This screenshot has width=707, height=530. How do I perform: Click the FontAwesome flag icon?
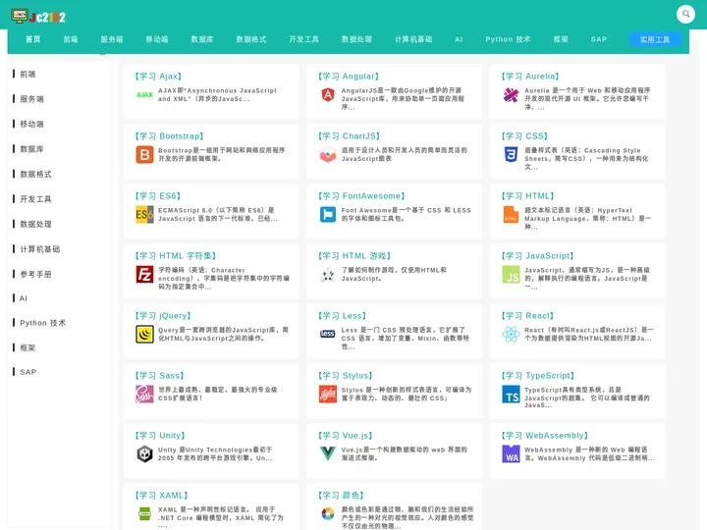tap(328, 215)
